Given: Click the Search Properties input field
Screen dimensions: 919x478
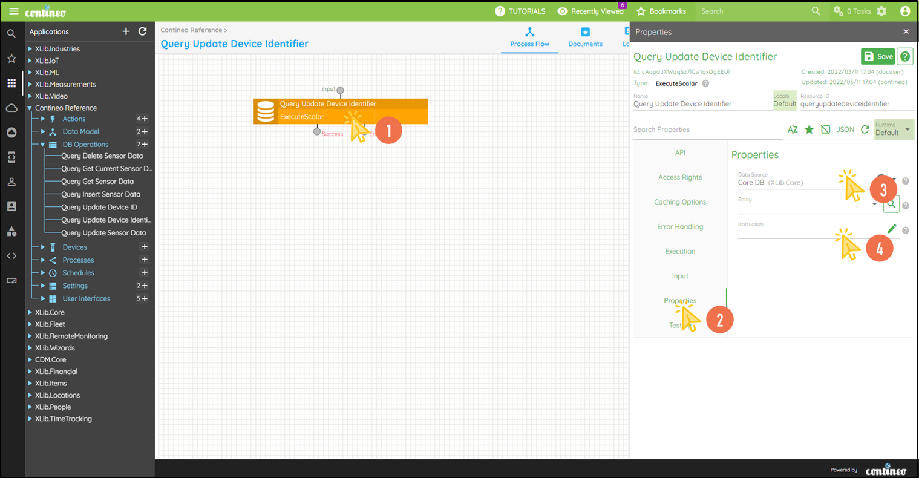Looking at the screenshot, I should click(705, 129).
